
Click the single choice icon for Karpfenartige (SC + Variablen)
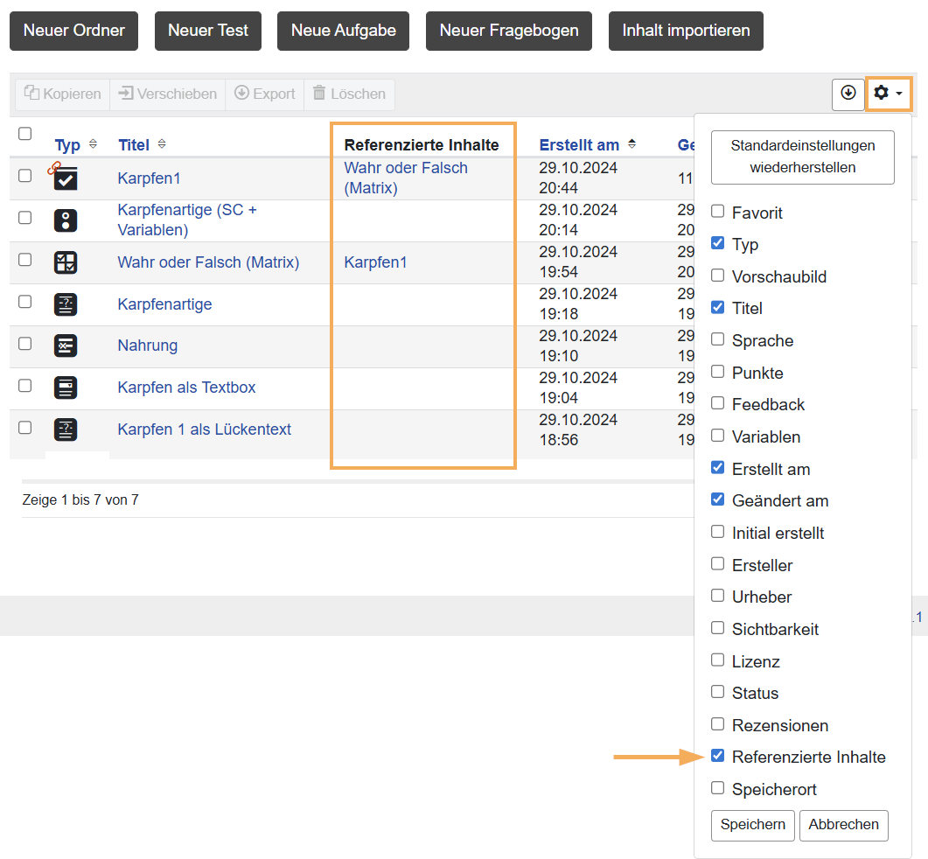[x=66, y=220]
